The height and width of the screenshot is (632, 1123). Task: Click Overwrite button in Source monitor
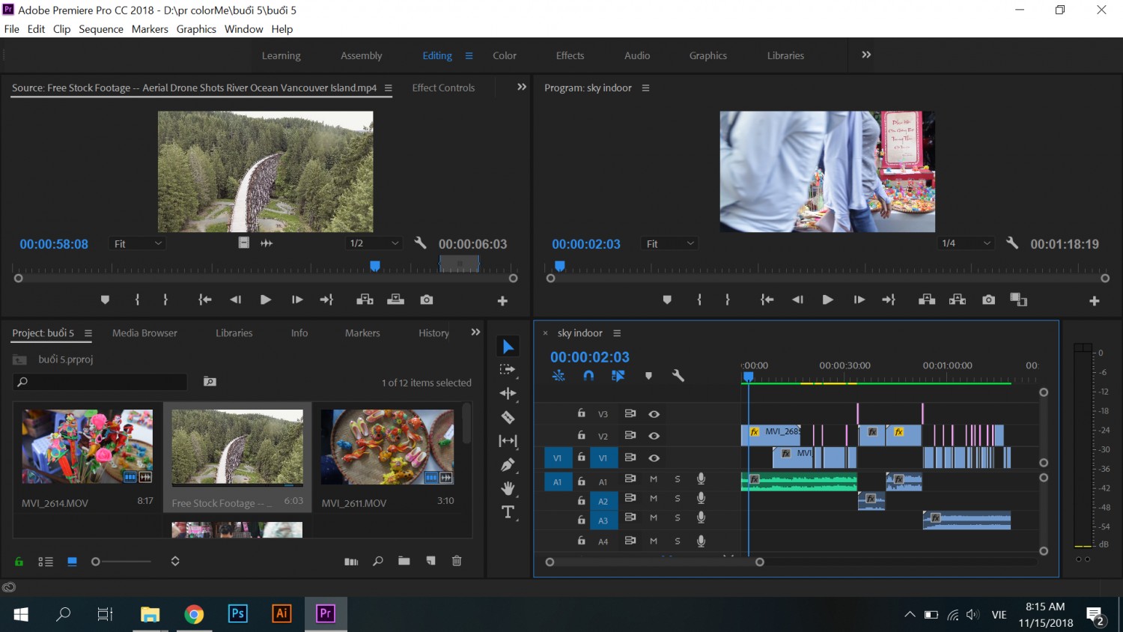click(x=395, y=300)
